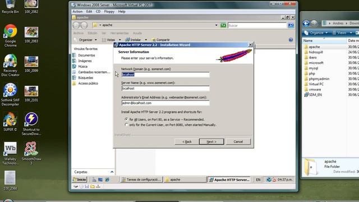Screen dimensions: 359x202
Task: Open Acceso público favorite link
Action: coord(88,84)
